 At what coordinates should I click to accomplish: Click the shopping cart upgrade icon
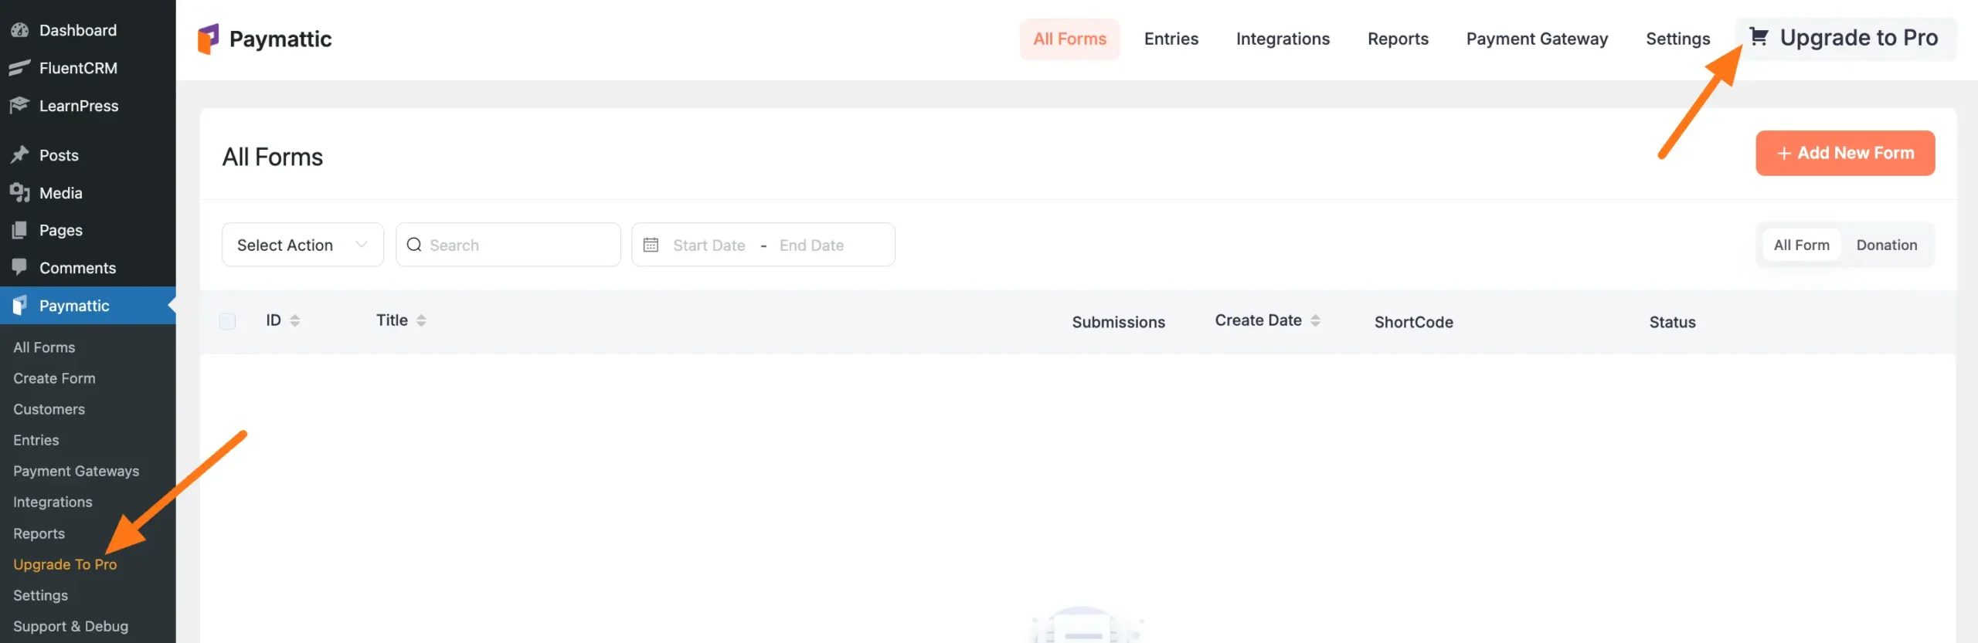point(1759,36)
